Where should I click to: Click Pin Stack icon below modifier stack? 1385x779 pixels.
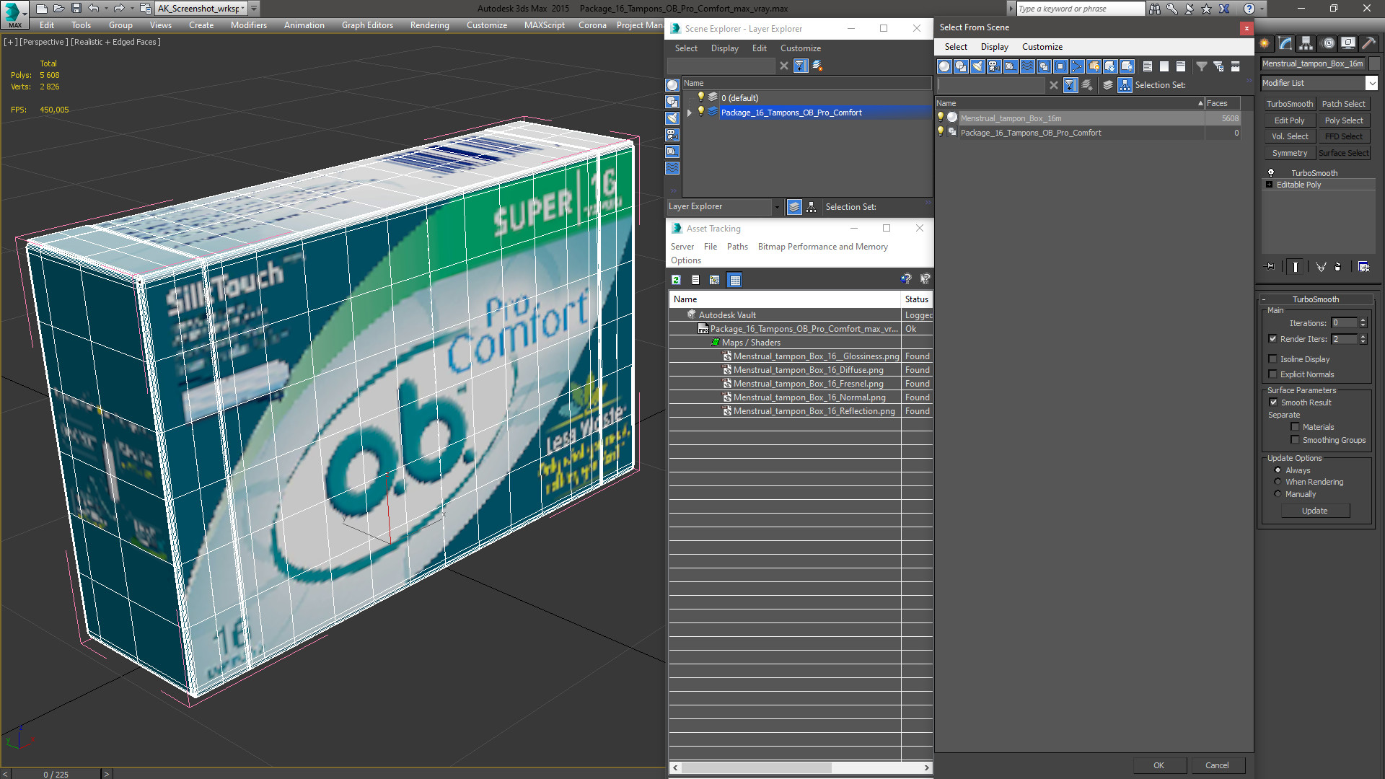[1270, 267]
